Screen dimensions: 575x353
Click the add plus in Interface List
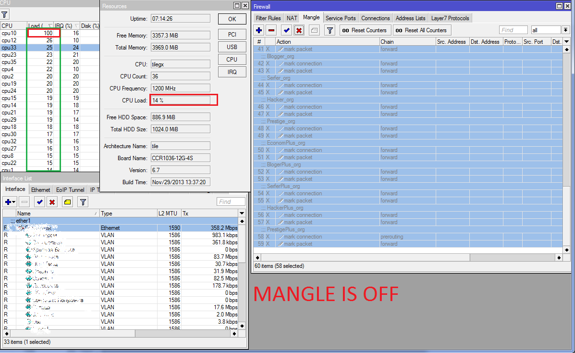click(x=7, y=202)
